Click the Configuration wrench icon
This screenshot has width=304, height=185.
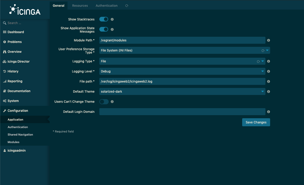coord(5,111)
